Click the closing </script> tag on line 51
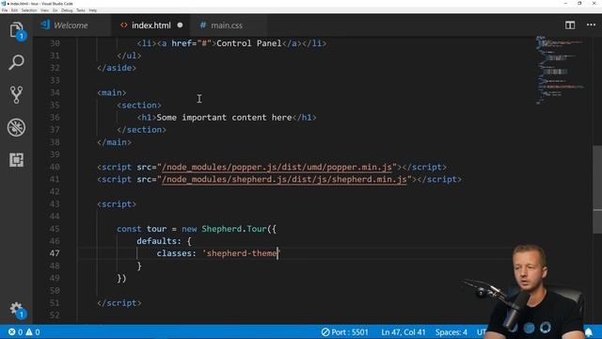This screenshot has height=339, width=602. pyautogui.click(x=119, y=303)
